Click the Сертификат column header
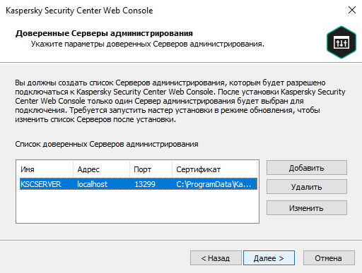This screenshot has height=273, width=362. point(214,169)
